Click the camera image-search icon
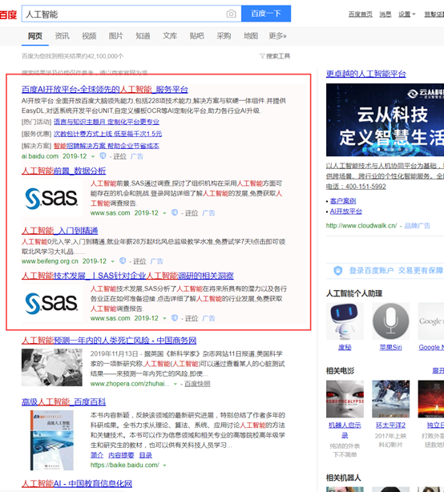The width and height of the screenshot is (444, 492). [x=231, y=14]
